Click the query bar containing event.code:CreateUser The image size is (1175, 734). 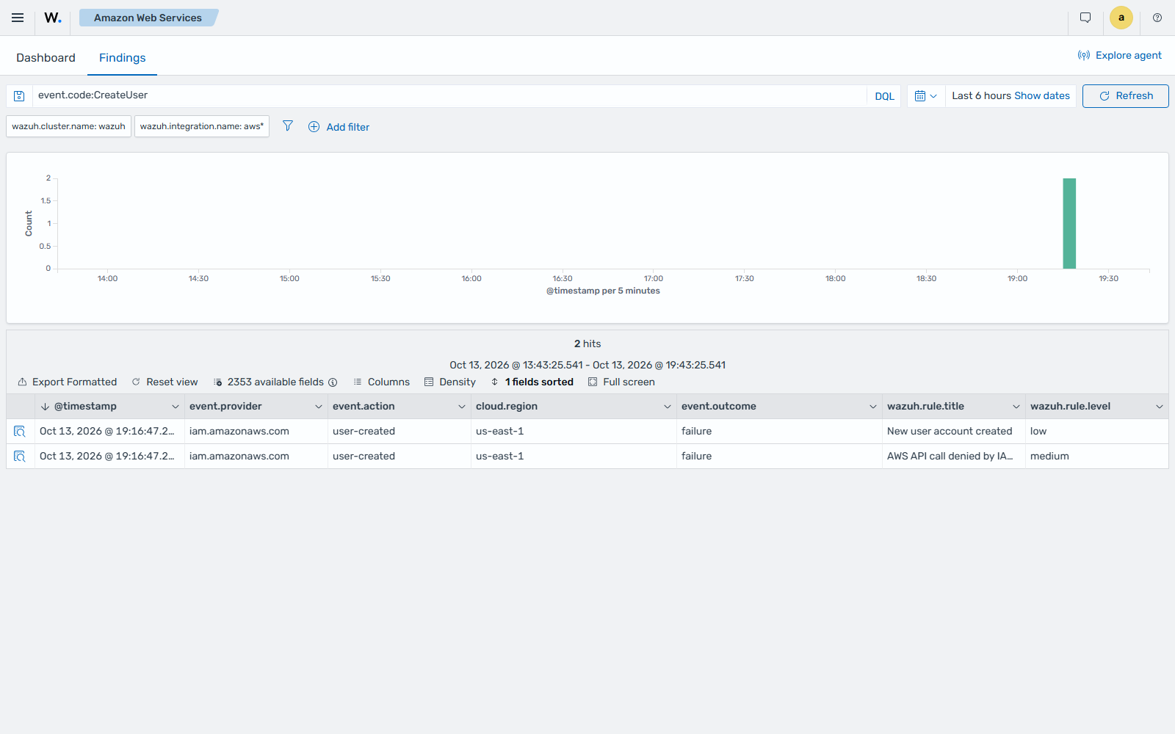449,95
